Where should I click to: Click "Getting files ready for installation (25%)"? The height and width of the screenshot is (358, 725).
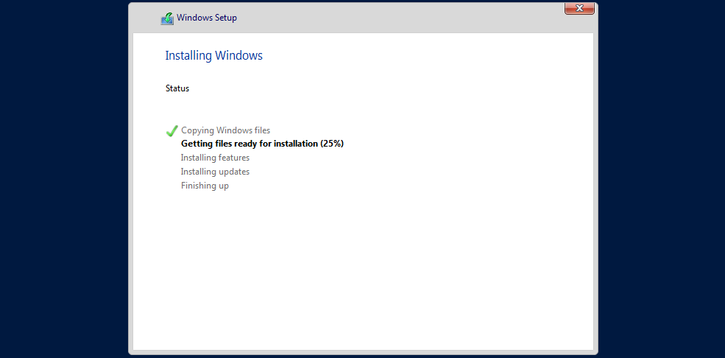click(262, 144)
